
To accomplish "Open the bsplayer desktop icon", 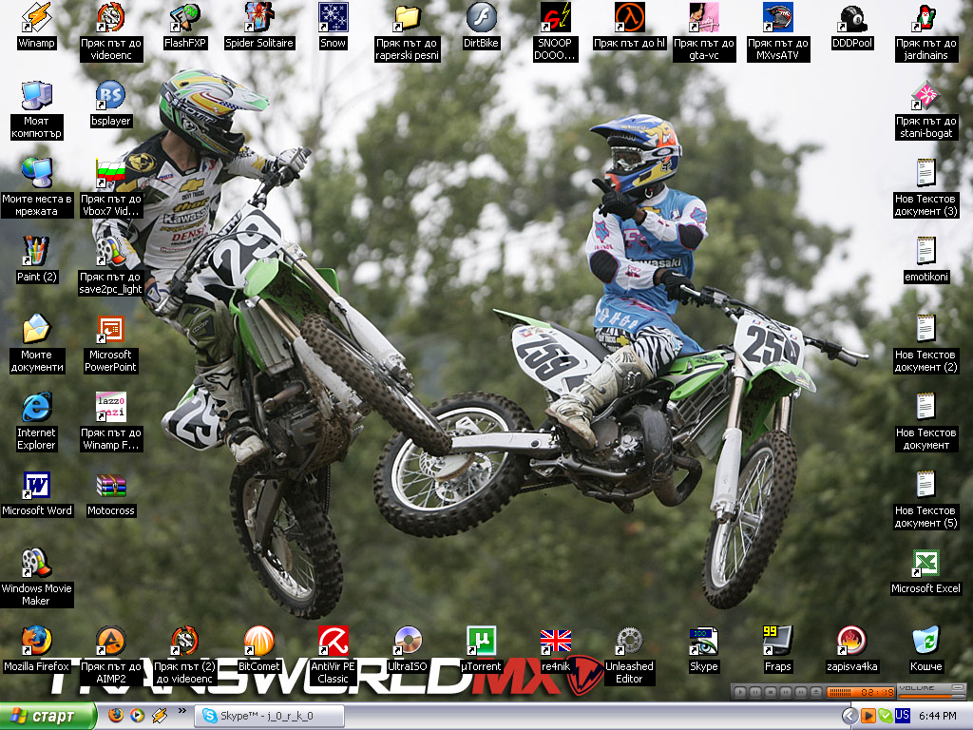I will tap(110, 96).
